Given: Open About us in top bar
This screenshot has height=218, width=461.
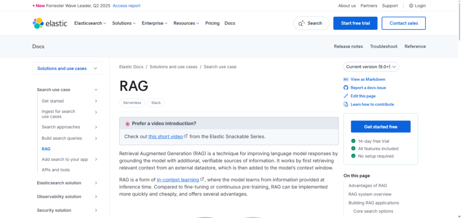Looking at the screenshot, I should pyautogui.click(x=347, y=5).
